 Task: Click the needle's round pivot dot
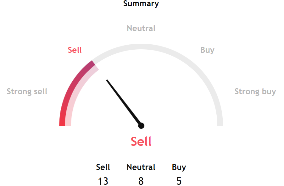pos(141,126)
